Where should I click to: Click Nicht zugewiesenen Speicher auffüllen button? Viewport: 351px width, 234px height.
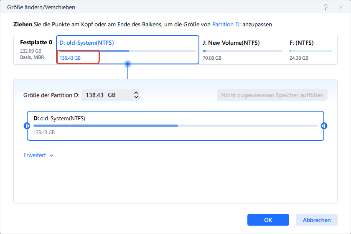coord(272,95)
